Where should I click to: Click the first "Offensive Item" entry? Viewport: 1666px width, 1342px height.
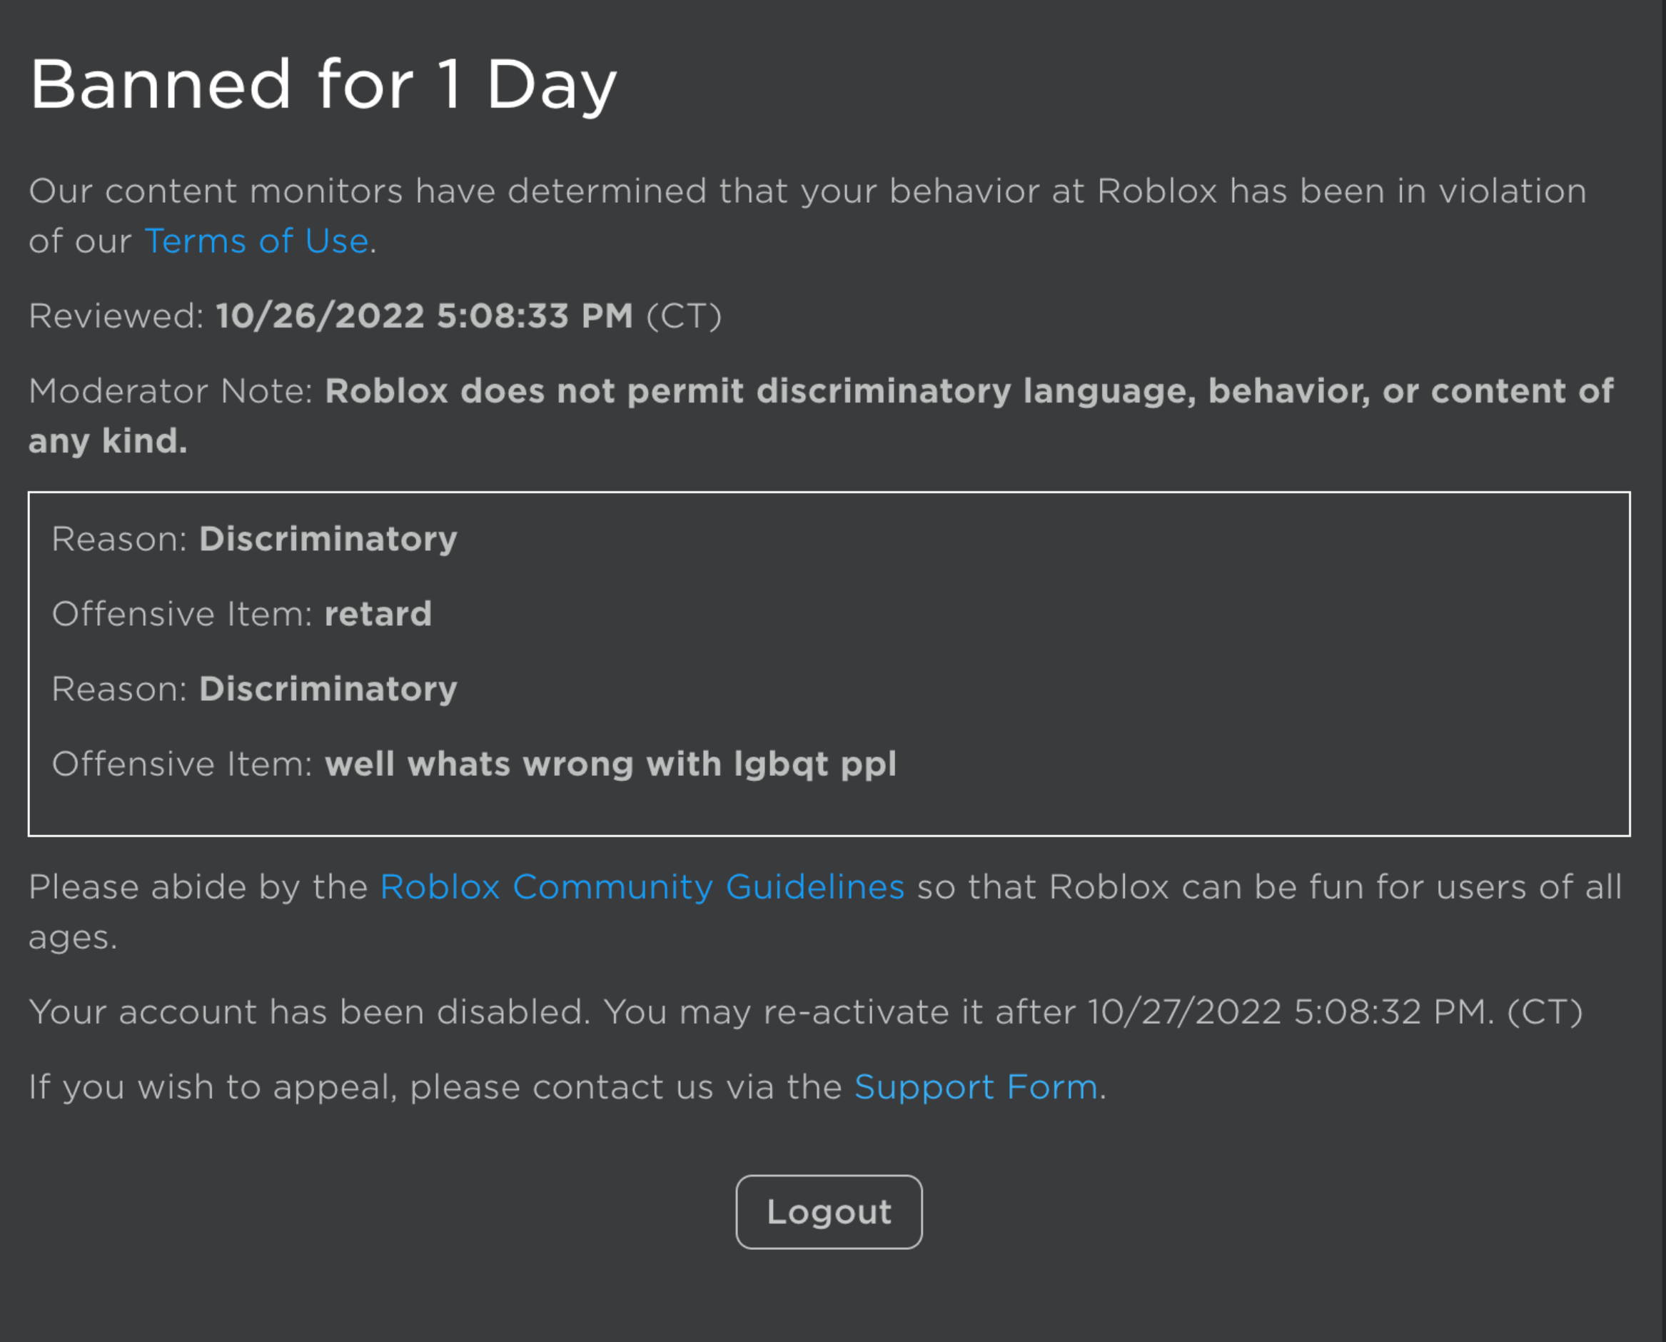click(241, 614)
